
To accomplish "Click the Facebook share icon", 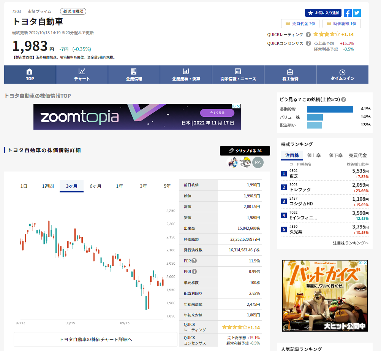I will [x=347, y=13].
